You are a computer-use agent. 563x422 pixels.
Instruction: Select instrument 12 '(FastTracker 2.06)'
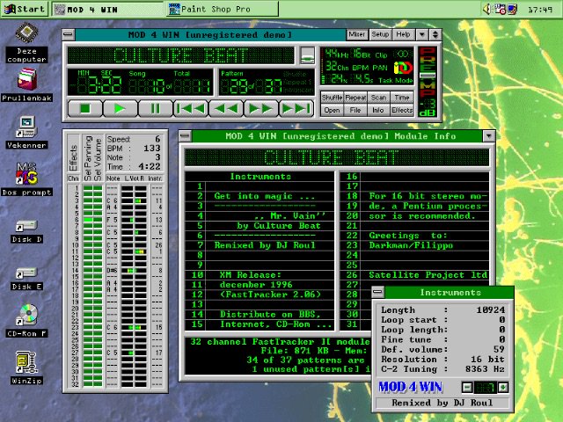pyautogui.click(x=260, y=295)
